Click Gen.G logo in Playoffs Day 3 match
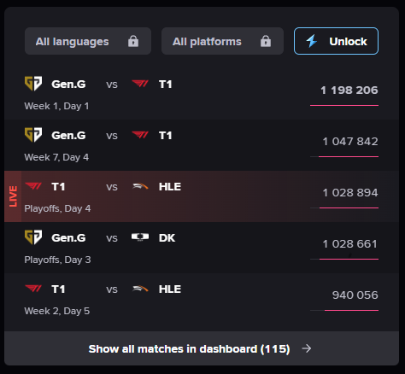The image size is (405, 374). tap(33, 237)
